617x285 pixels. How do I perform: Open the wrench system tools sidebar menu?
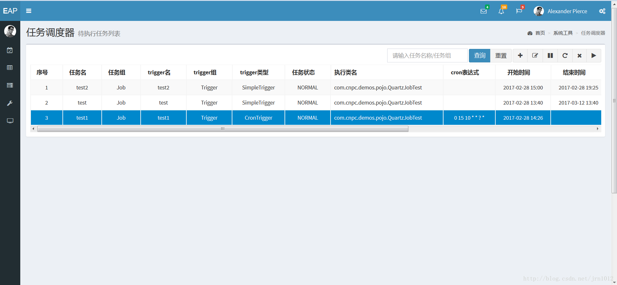coord(10,103)
